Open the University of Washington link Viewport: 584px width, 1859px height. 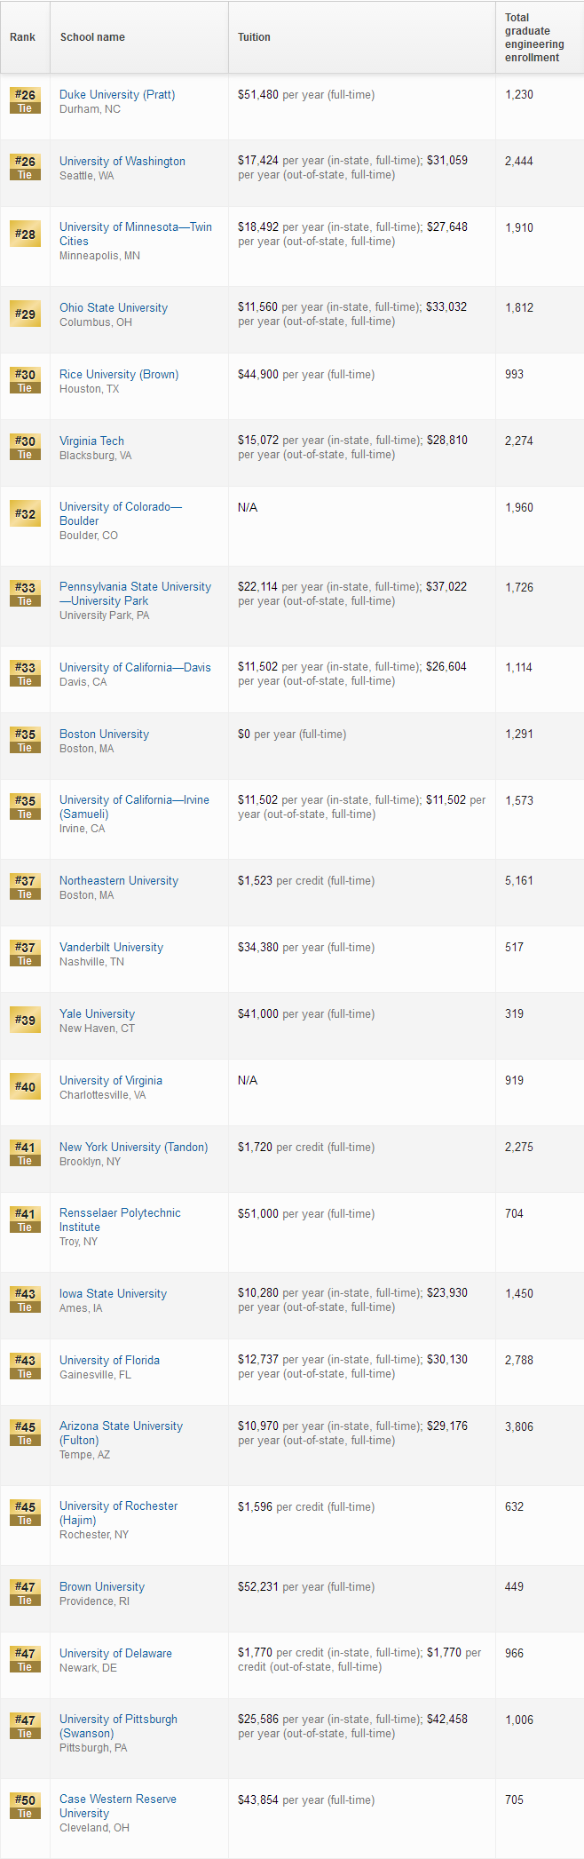click(x=122, y=162)
